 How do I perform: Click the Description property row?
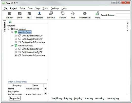26,92
